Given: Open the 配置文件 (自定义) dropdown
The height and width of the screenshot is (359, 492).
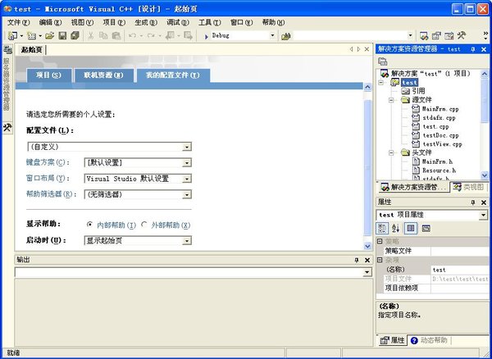Looking at the screenshot, I should pyautogui.click(x=187, y=147).
